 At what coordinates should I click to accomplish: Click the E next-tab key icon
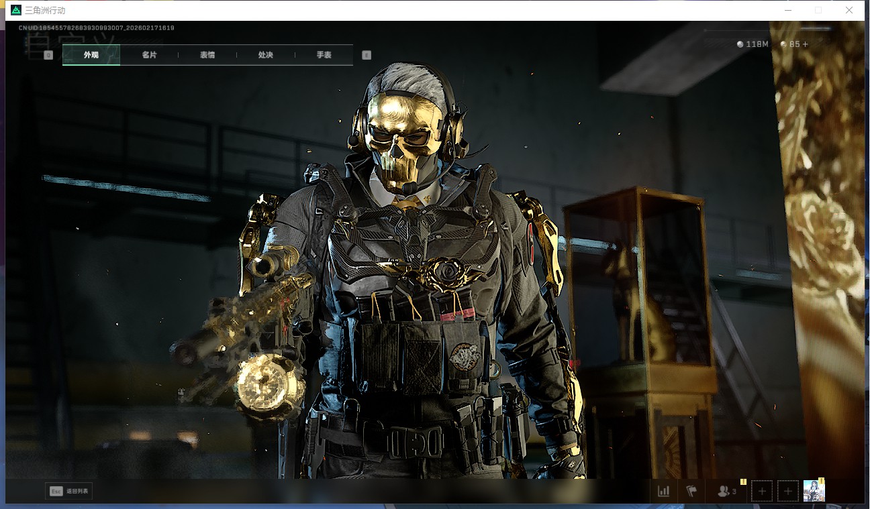click(x=367, y=55)
